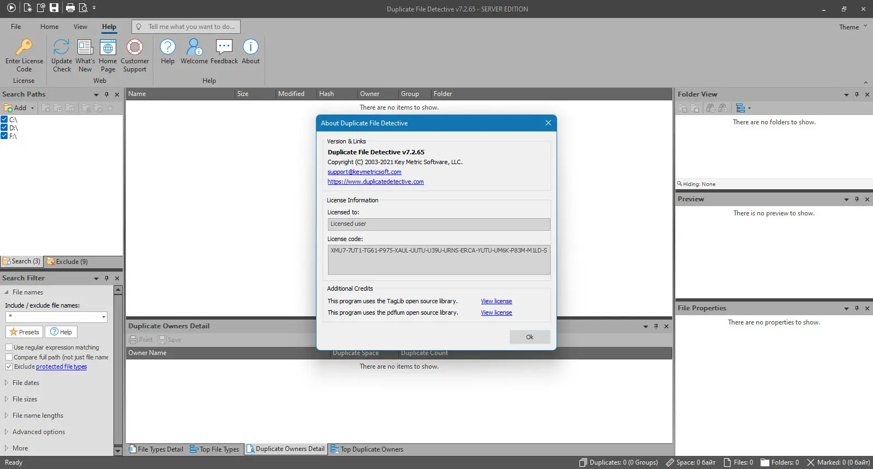Close the Search Paths panel
The width and height of the screenshot is (873, 469).
click(x=117, y=94)
